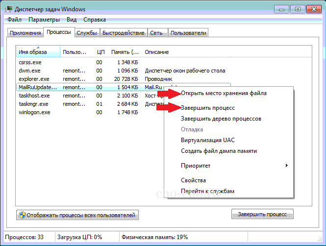Screen dimensions: 326x246
Task: Sort by Память column header
Action: [x=124, y=52]
